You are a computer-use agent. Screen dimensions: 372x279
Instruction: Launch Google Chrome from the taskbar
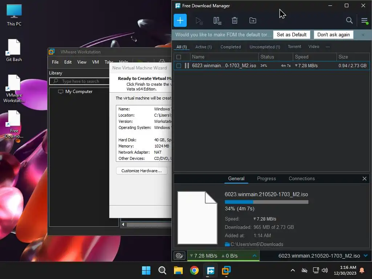click(x=194, y=270)
